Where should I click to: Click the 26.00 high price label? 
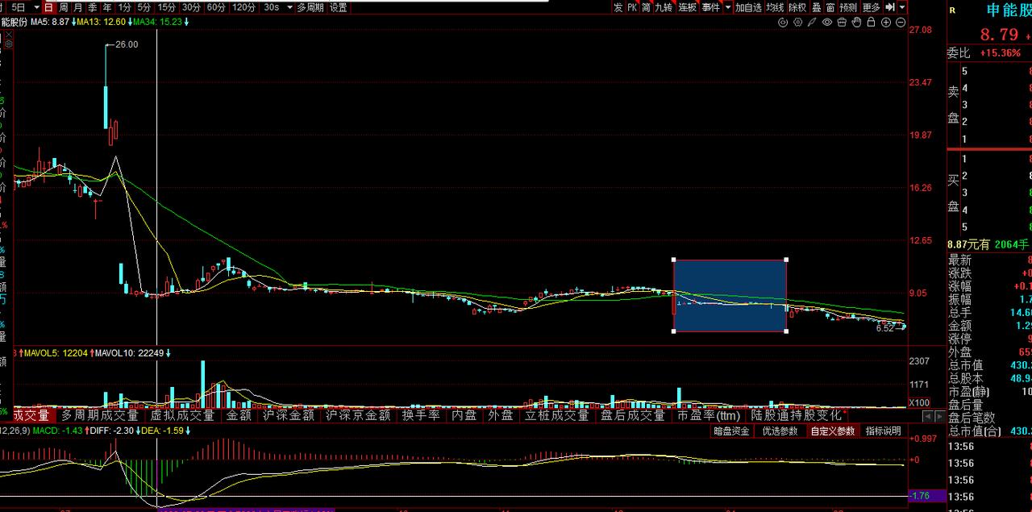pyautogui.click(x=127, y=44)
